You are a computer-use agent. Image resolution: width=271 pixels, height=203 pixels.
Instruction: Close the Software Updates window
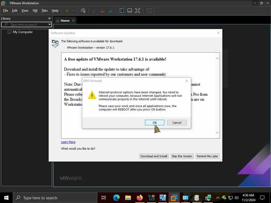coord(218,33)
